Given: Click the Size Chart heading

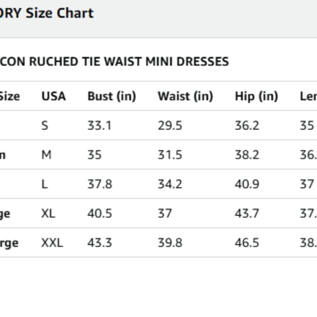Looking at the screenshot, I should coord(47,13).
